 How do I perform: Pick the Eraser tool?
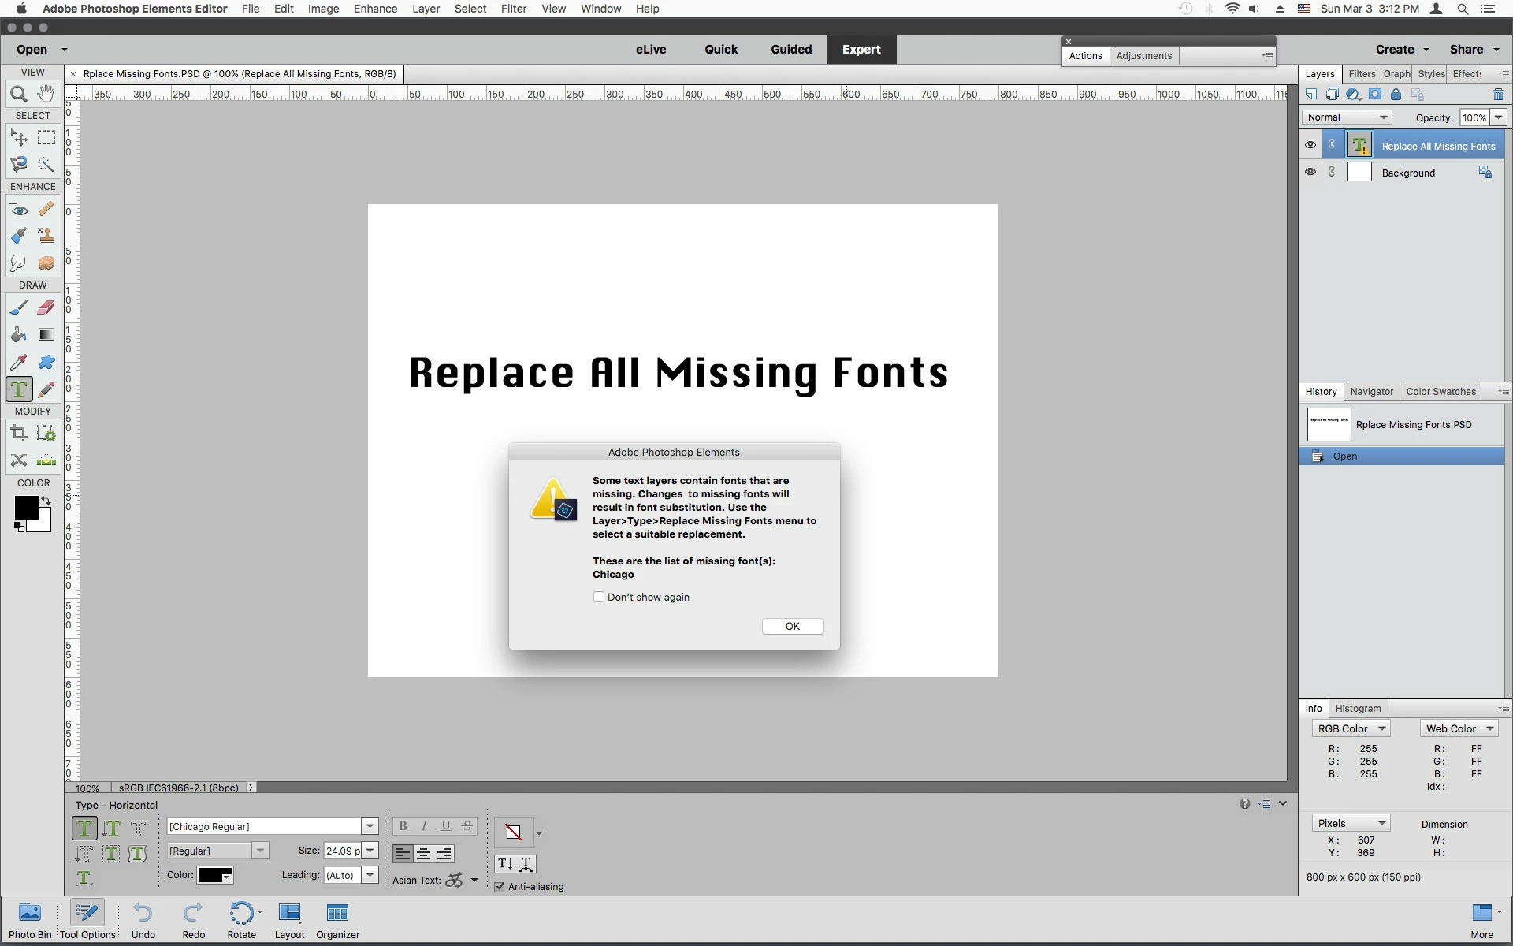coord(46,307)
